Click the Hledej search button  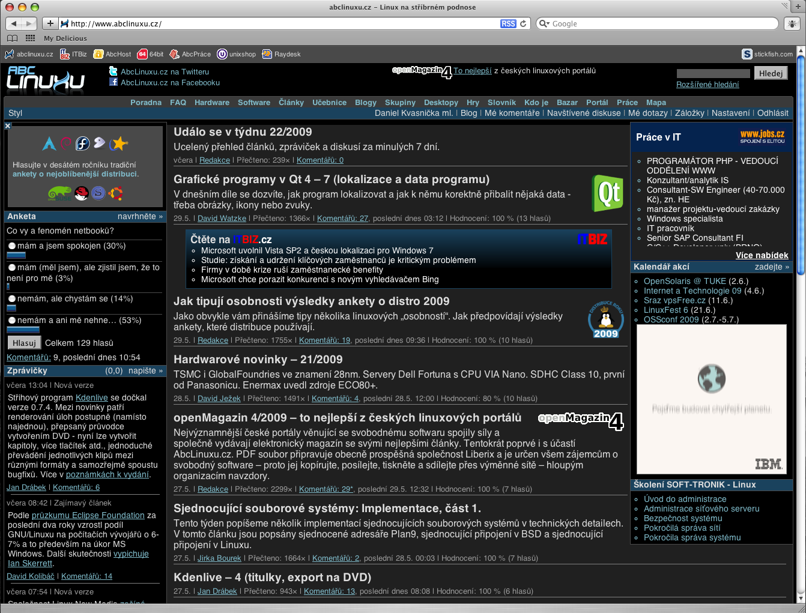click(x=771, y=73)
